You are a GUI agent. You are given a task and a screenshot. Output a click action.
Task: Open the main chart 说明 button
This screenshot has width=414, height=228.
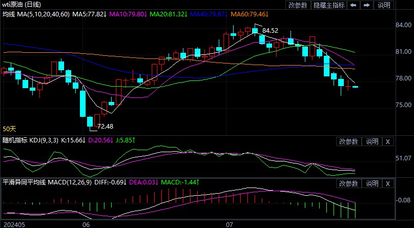point(384,5)
